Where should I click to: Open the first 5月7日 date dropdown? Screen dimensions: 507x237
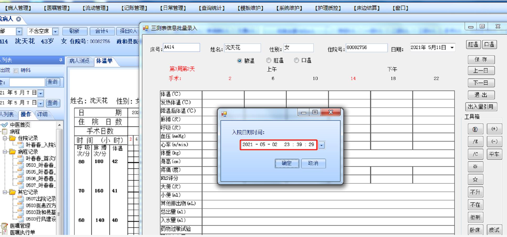point(40,93)
